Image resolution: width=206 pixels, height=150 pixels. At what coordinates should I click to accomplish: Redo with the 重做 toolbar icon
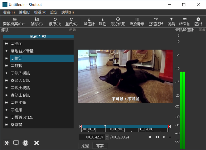click(71, 19)
